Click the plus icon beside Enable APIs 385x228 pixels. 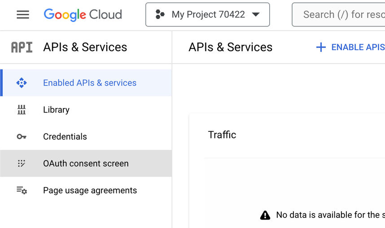(x=321, y=47)
